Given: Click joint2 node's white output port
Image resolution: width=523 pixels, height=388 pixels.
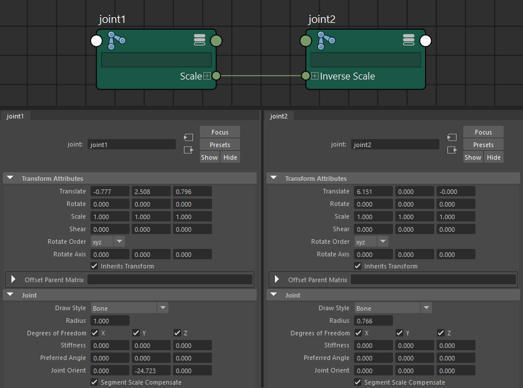Looking at the screenshot, I should tap(425, 41).
